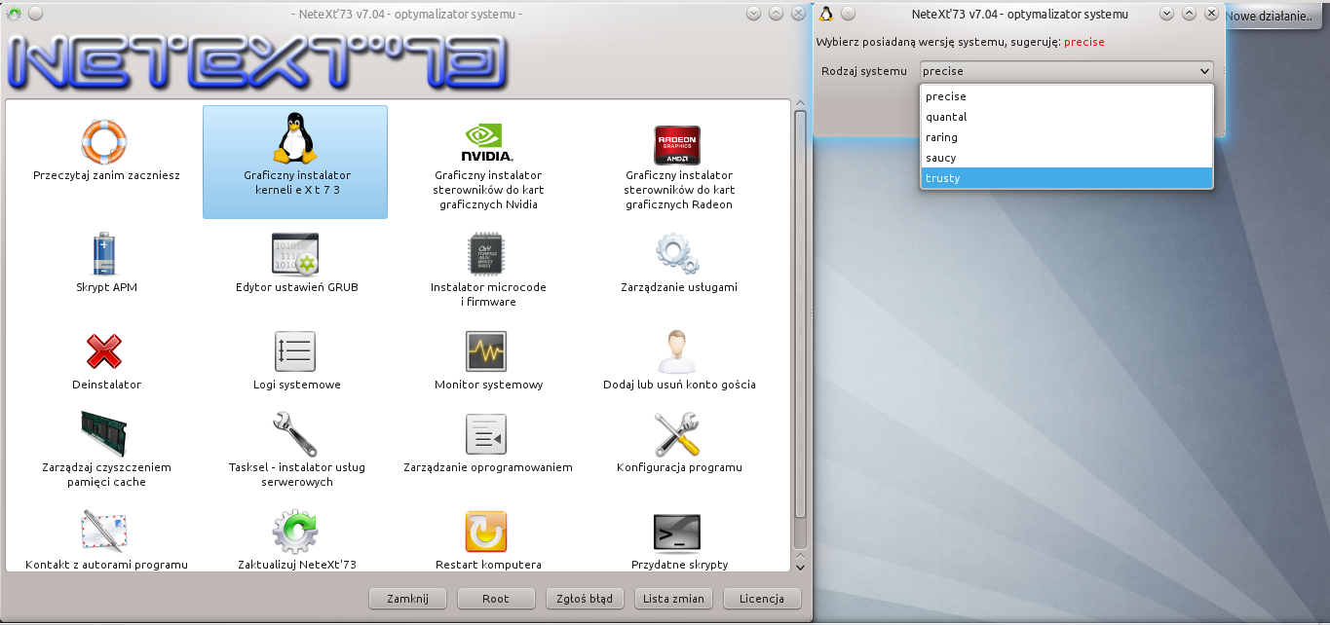The height and width of the screenshot is (625, 1330).
Task: Open the Przeczytaj zanim zaczniesz lifebuoy icon
Action: [x=105, y=141]
